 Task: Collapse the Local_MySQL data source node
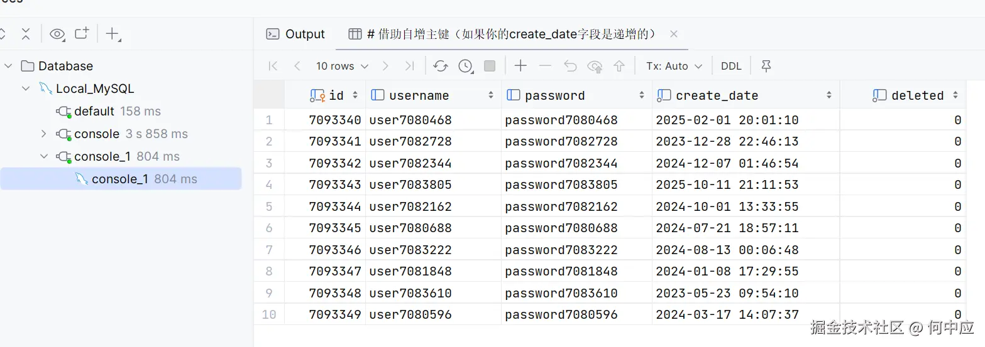point(26,88)
